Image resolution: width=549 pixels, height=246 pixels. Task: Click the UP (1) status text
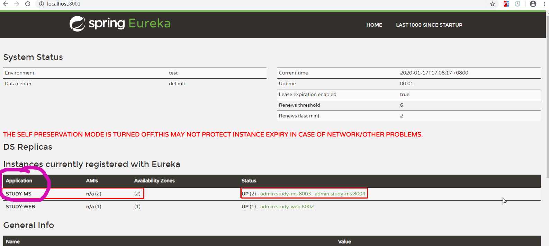click(249, 207)
